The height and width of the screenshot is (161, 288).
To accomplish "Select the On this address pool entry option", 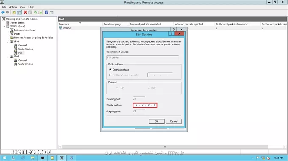I will (x=110, y=75).
